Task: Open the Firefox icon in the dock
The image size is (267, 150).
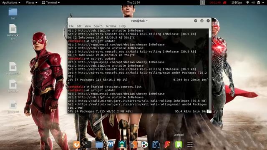Action: tap(76, 145)
